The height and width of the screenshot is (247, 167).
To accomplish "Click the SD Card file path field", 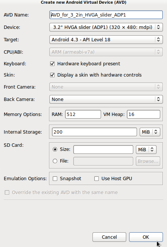I will 103,161.
